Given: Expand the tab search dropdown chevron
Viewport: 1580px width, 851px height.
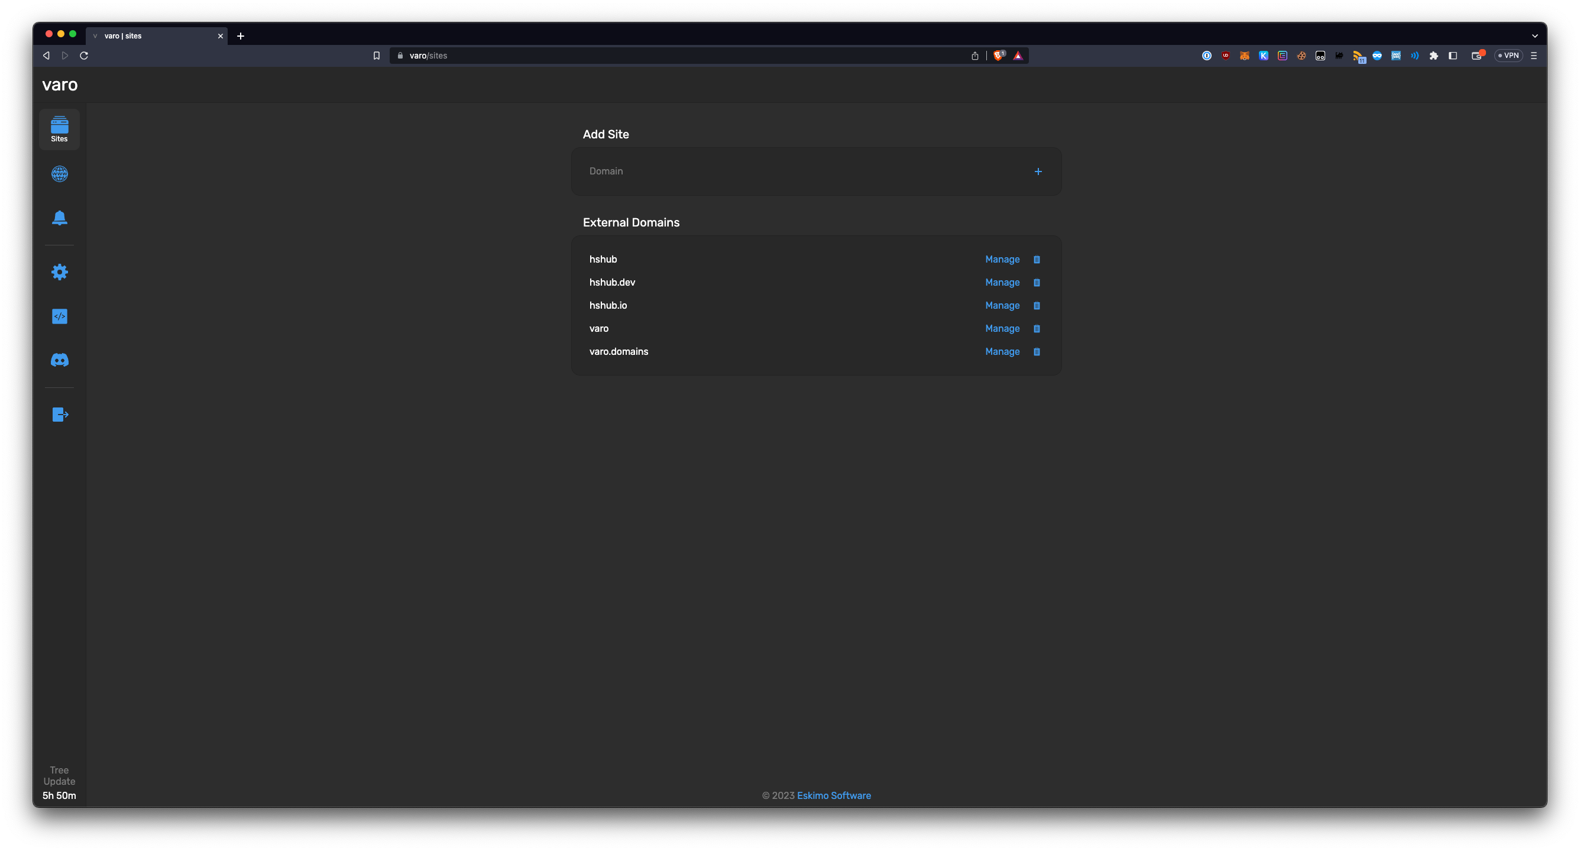Looking at the screenshot, I should (1534, 35).
